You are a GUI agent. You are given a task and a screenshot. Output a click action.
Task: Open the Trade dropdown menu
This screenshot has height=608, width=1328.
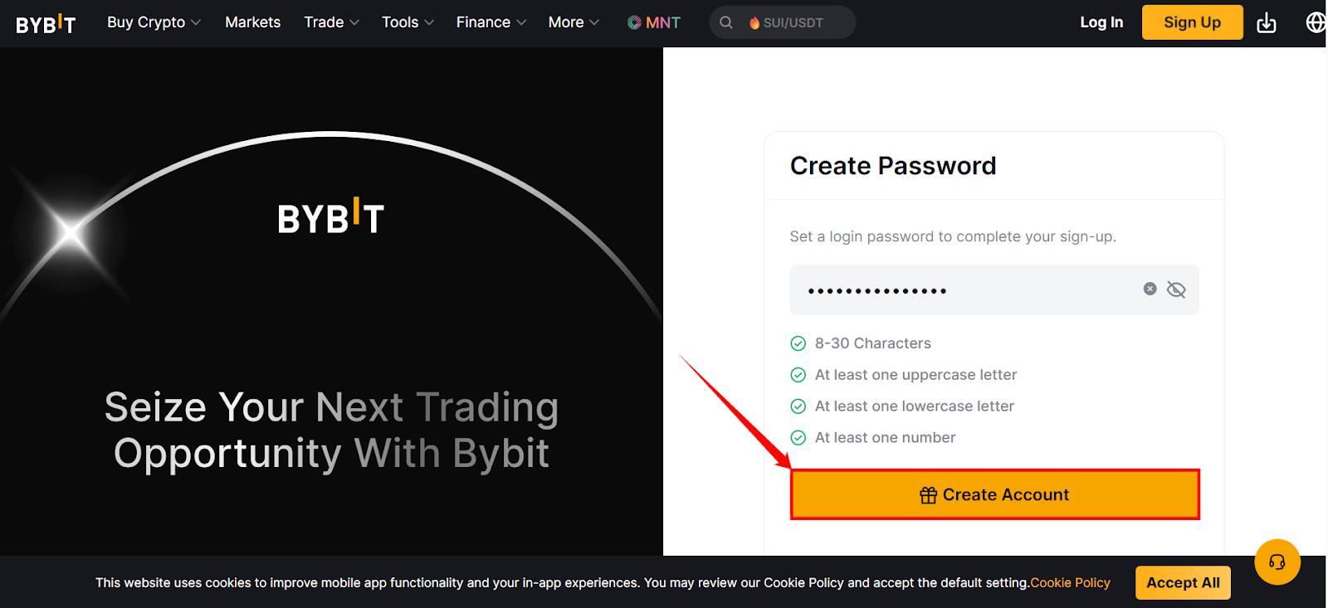tap(330, 22)
